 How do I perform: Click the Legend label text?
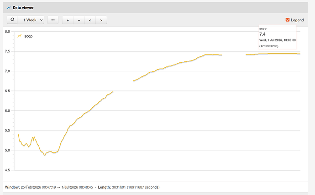click(297, 20)
